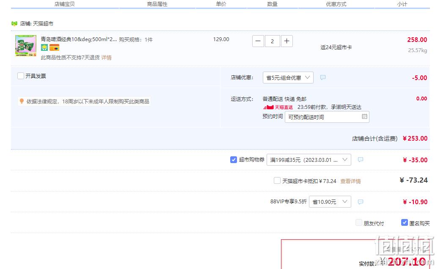The image size is (438, 269).
Task: Click message icon beside 满199减35元 coupon
Action: click(x=360, y=160)
